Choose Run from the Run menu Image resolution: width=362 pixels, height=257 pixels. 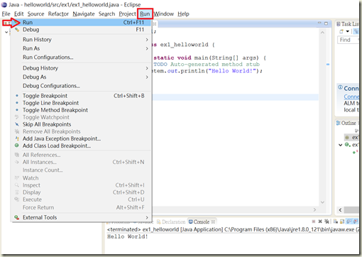81,23
